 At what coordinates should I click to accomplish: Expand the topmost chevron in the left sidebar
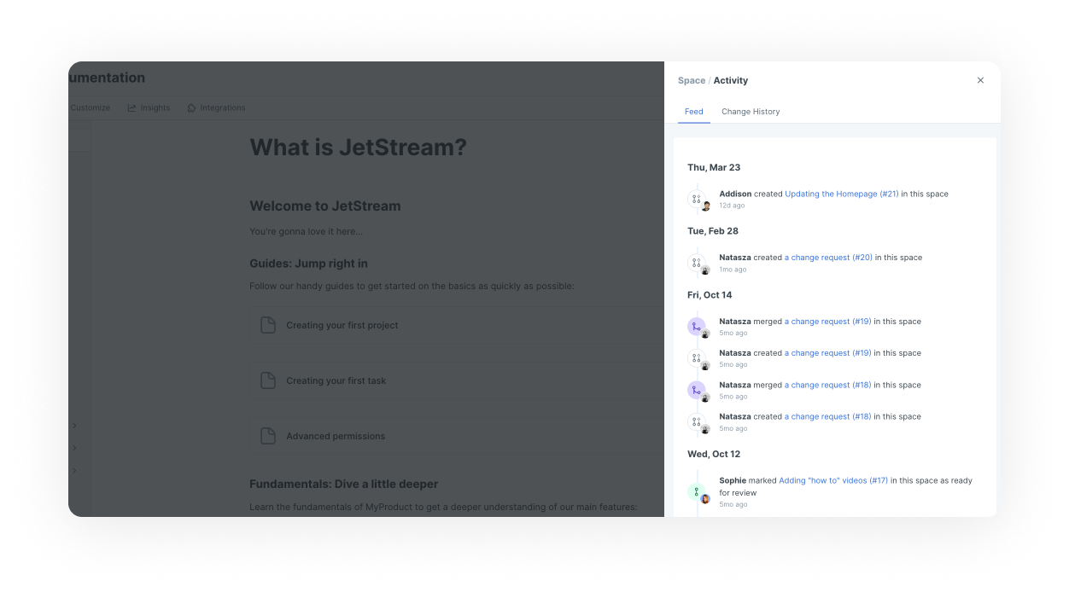point(75,426)
